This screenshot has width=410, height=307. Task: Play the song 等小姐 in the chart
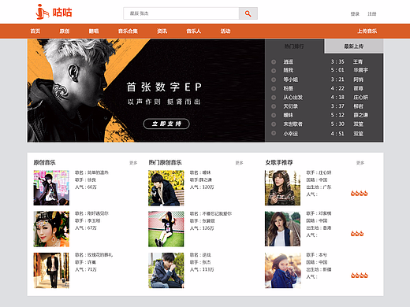274,80
